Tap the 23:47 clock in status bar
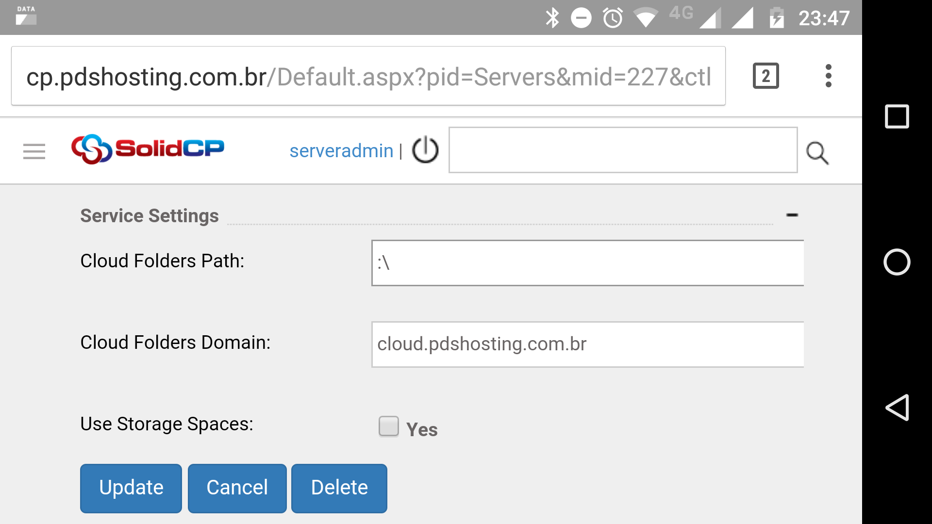This screenshot has width=932, height=524. [x=824, y=18]
